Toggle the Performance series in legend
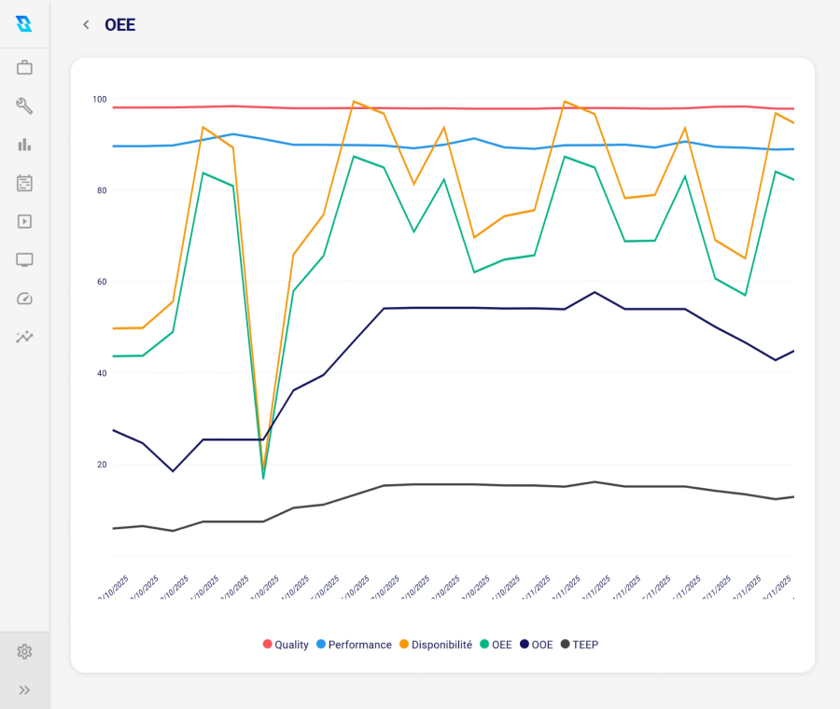Viewport: 840px width, 709px height. [x=353, y=645]
